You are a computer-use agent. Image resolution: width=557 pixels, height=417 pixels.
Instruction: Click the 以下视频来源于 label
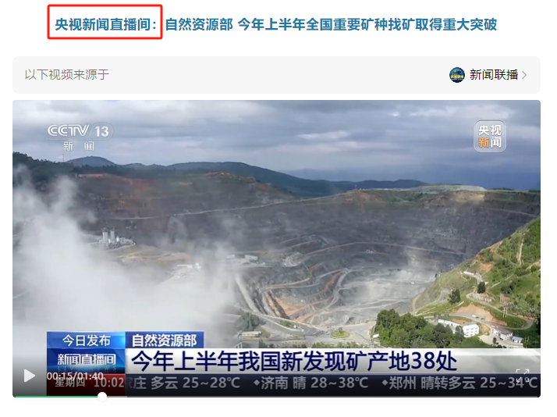point(67,75)
